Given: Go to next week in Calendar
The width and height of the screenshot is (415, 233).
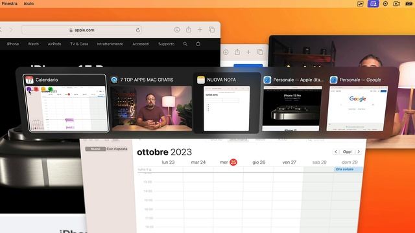Looking at the screenshot, I should (359, 151).
